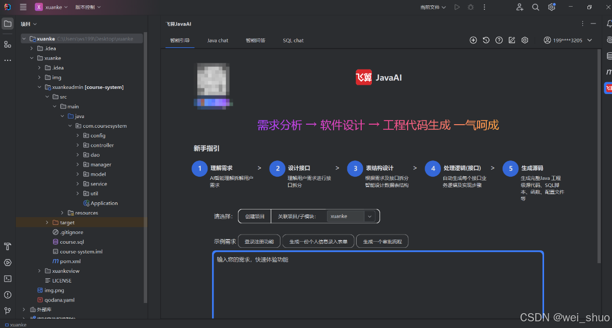The image size is (612, 328).
Task: Open 飞算 JavaAI sidebar icon
Action: [608, 88]
